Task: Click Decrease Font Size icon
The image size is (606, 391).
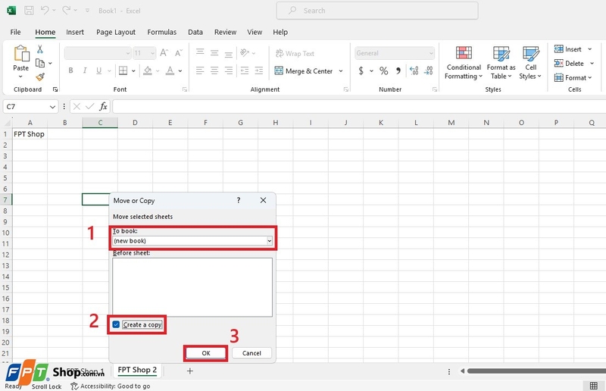Action: point(178,52)
